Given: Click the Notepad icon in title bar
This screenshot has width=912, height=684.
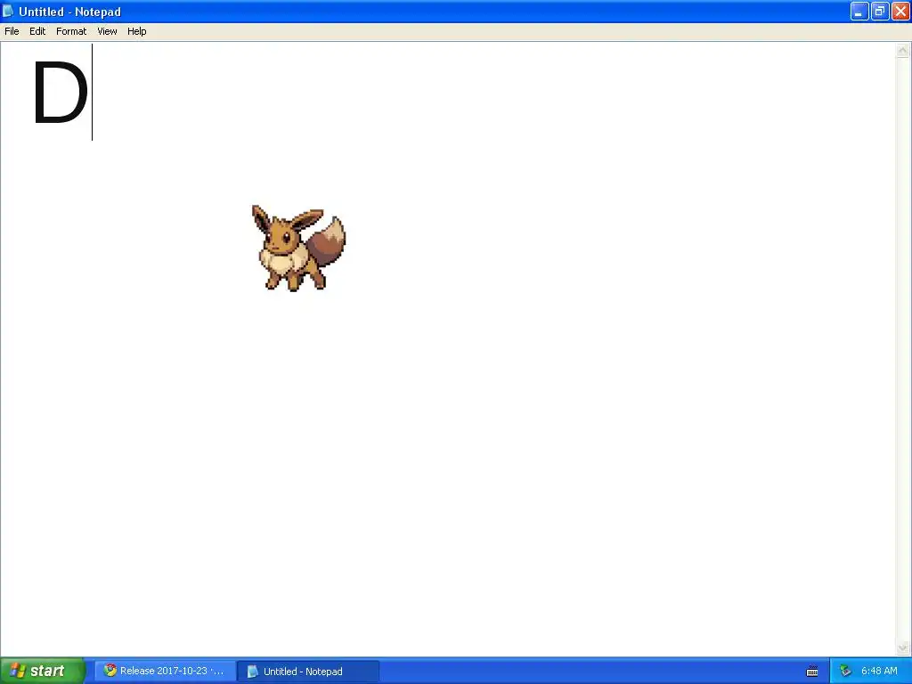Looking at the screenshot, I should coord(8,11).
